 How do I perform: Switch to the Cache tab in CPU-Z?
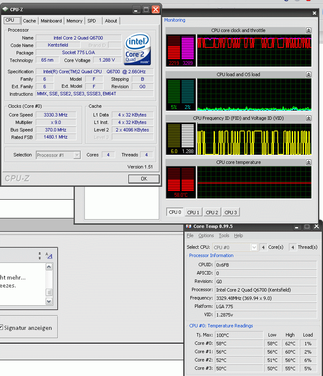click(x=29, y=21)
